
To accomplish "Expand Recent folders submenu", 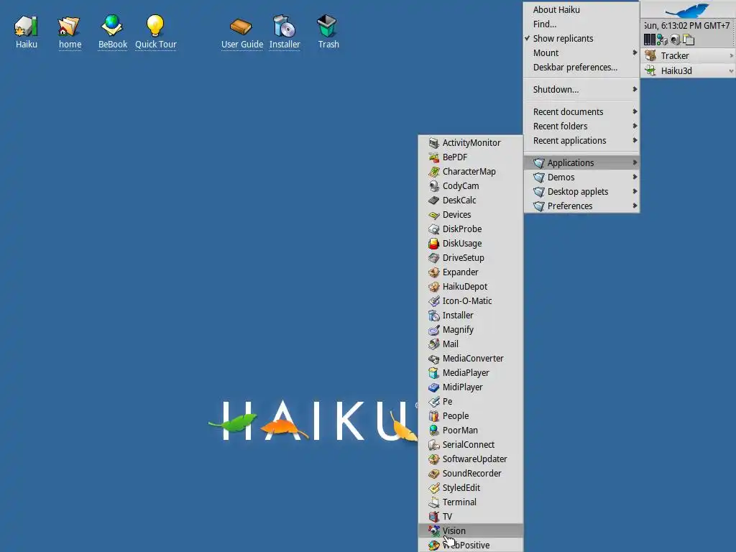I will 581,126.
